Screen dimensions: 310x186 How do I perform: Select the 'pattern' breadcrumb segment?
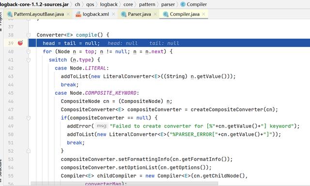tap(147, 4)
